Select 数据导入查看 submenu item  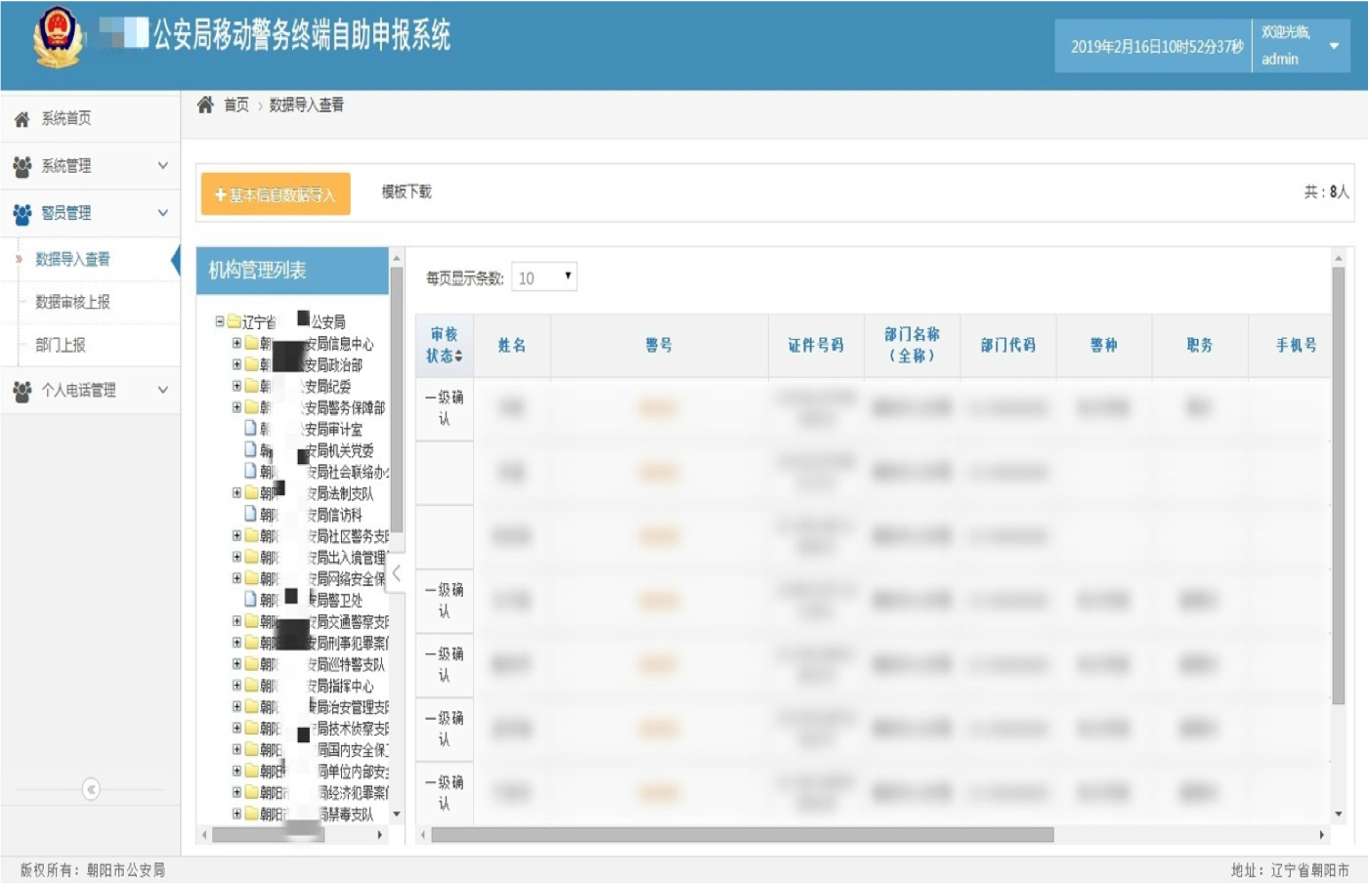[x=72, y=259]
